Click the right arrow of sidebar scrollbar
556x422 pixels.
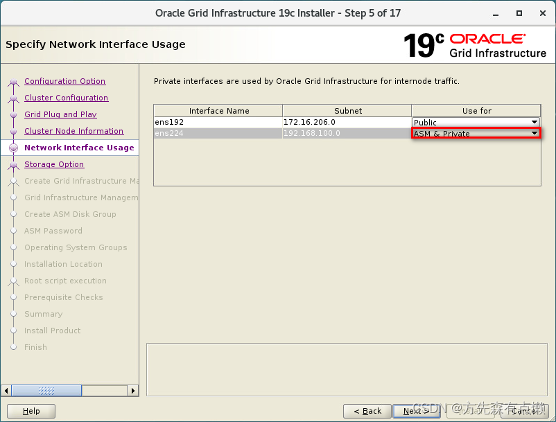(x=132, y=391)
